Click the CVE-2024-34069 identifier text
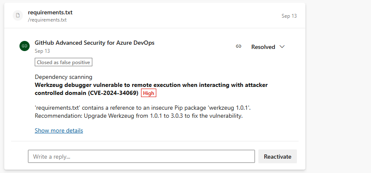 [113, 93]
